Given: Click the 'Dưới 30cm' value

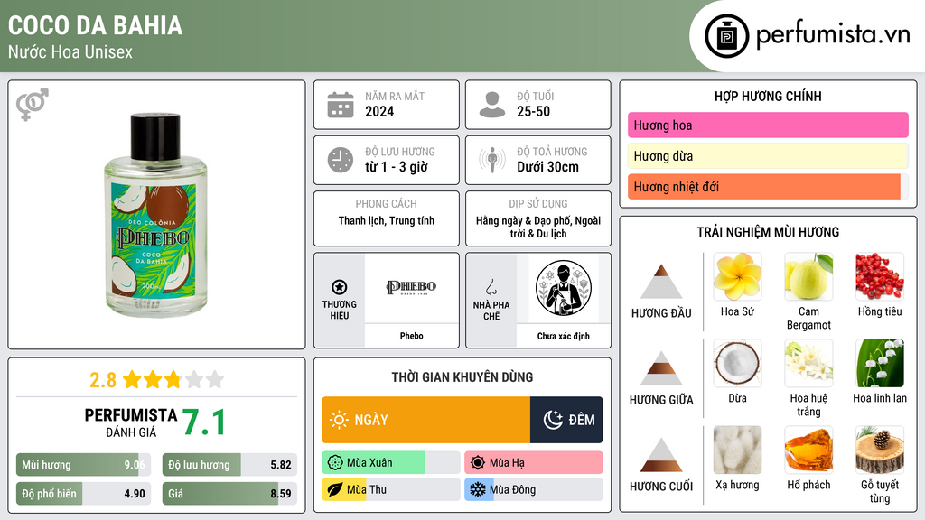Looking at the screenshot, I should click(x=547, y=167).
